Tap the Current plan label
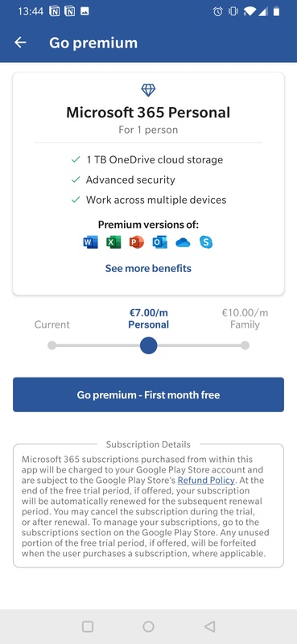This screenshot has height=644, width=297. tap(52, 324)
